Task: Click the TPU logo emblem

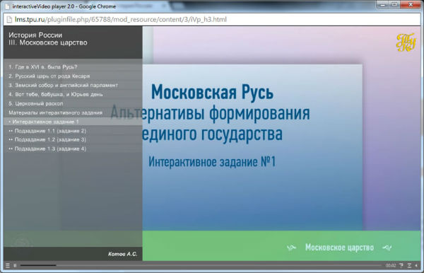Action: click(406, 42)
